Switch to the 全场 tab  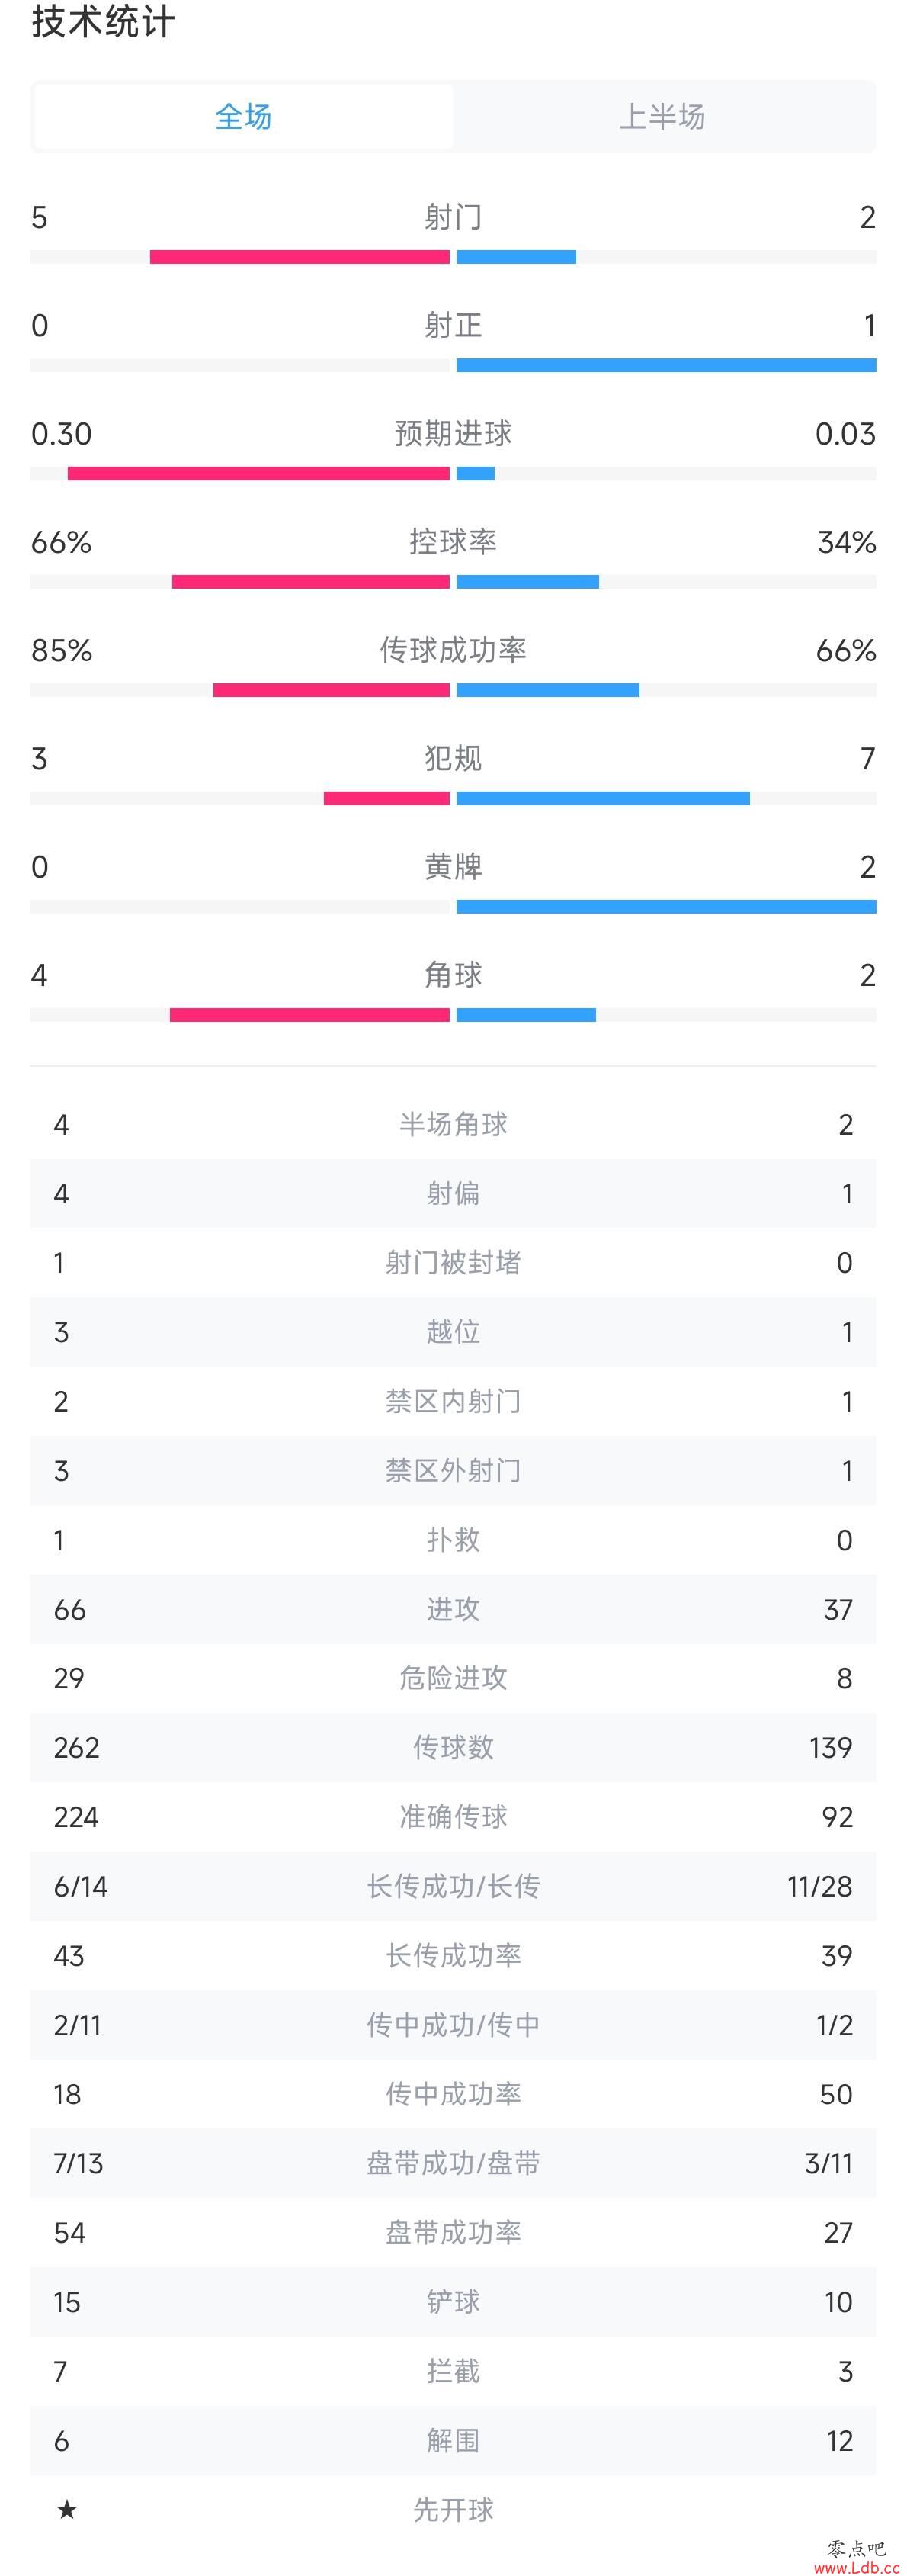pos(244,116)
